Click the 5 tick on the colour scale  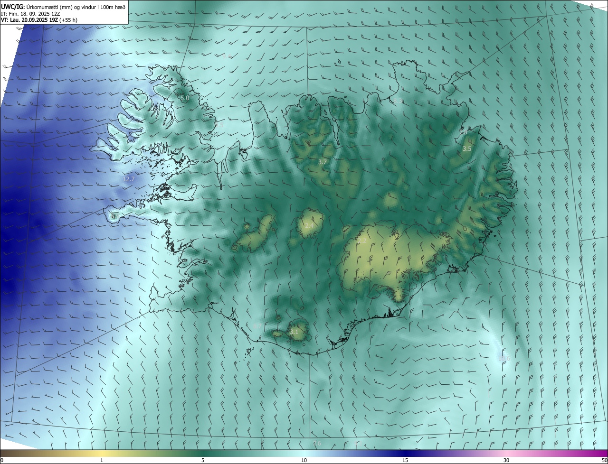[203, 461]
